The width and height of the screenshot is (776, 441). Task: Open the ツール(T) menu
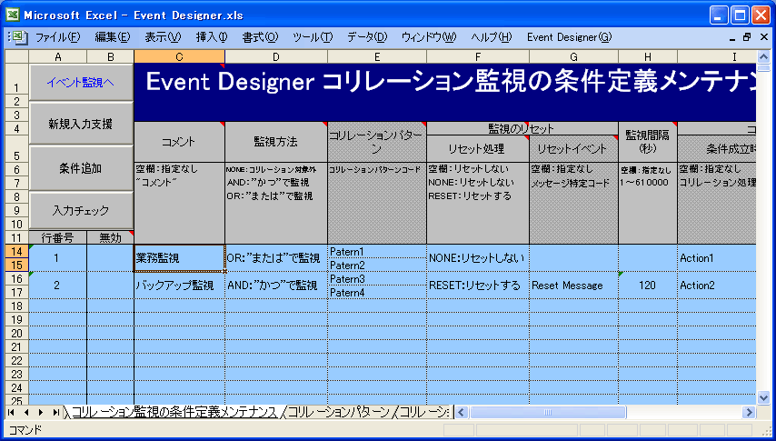click(313, 37)
